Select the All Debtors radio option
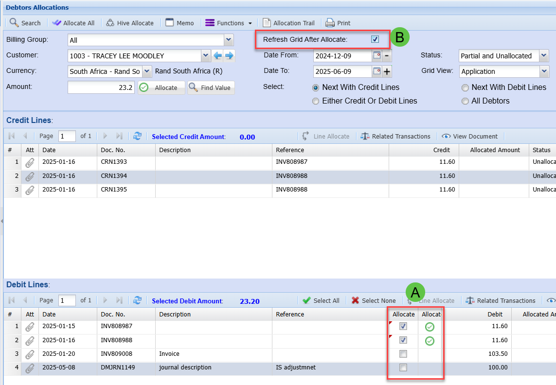 [x=466, y=101]
